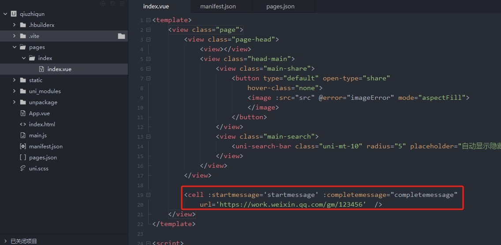Click the folder icon left of .vite
Viewport: 501px width, 245px height.
22,36
